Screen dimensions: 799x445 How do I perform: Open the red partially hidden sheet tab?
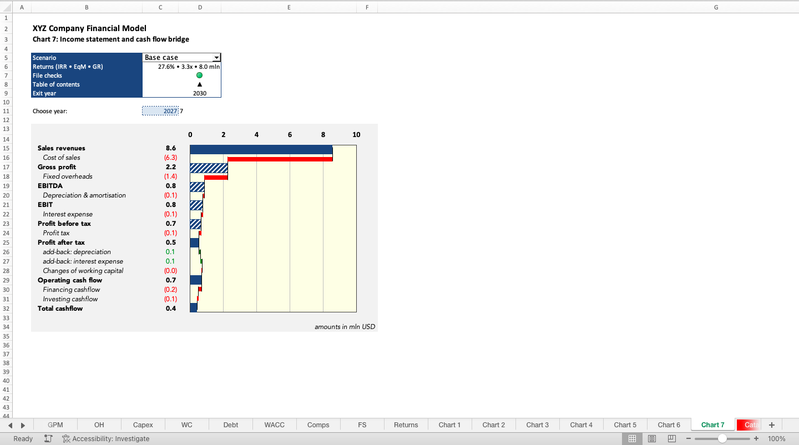(749, 425)
